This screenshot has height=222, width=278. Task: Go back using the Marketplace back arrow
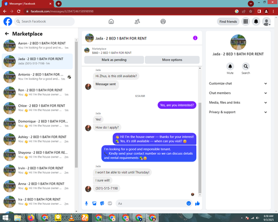(7, 34)
